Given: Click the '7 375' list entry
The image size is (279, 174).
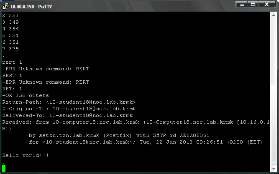Looking at the screenshot, I should pyautogui.click(x=10, y=49).
